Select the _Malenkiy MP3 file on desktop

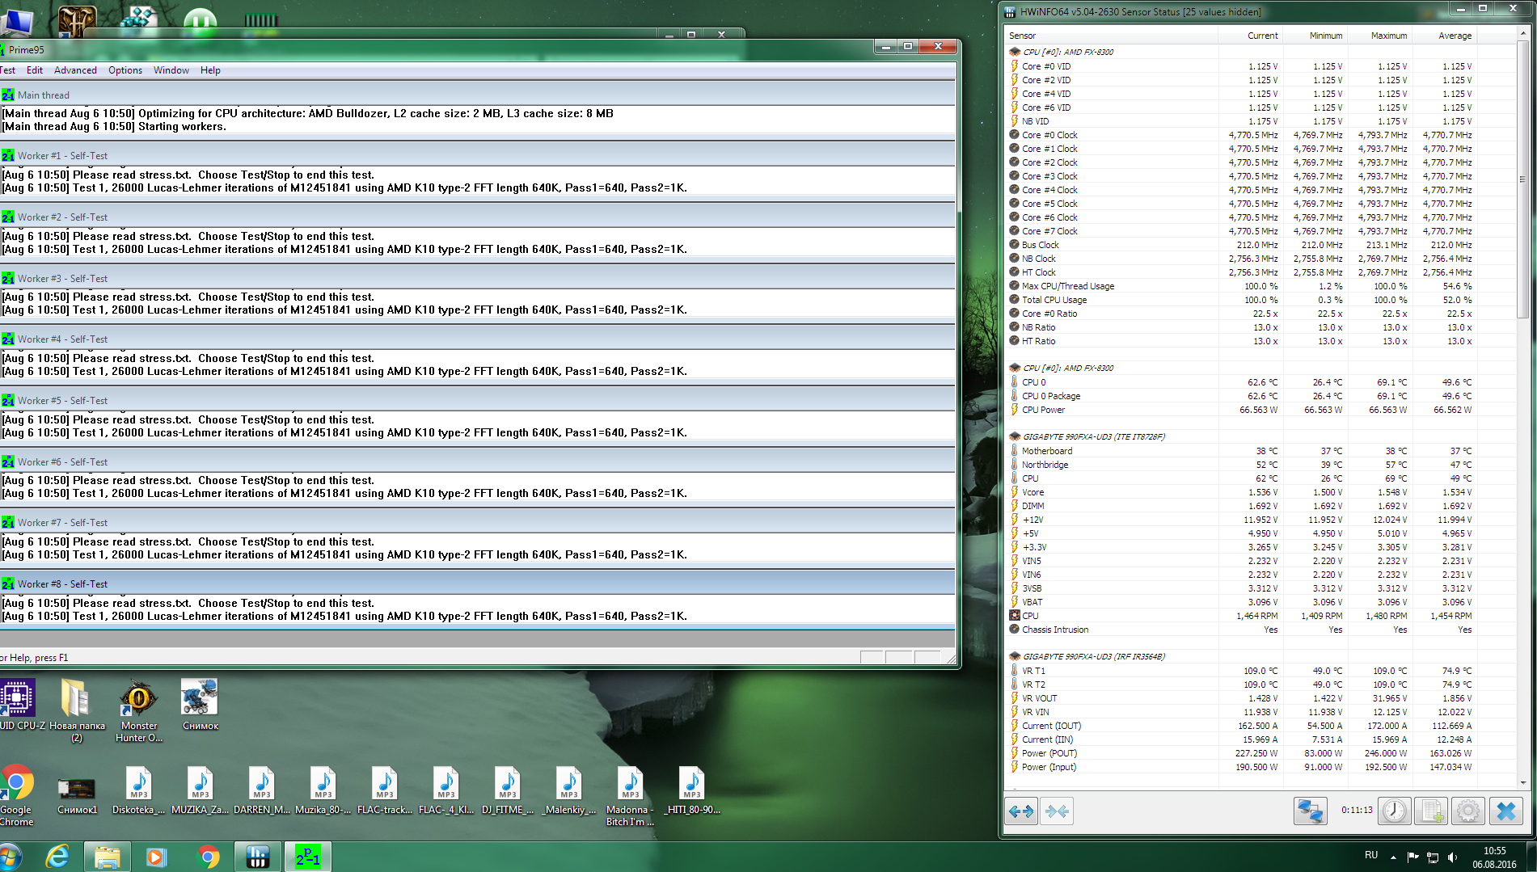click(x=568, y=790)
